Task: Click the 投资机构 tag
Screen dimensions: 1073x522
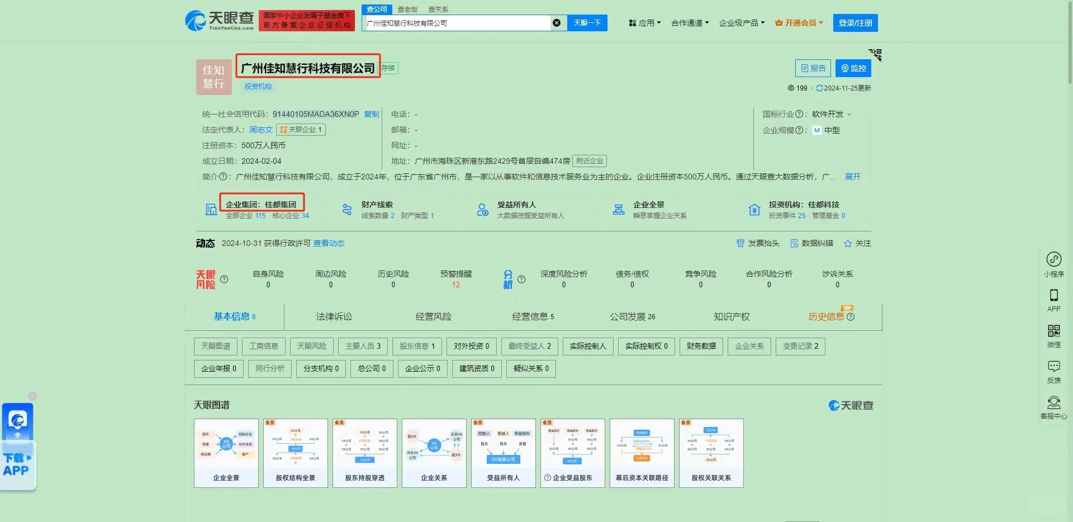Action: point(258,87)
